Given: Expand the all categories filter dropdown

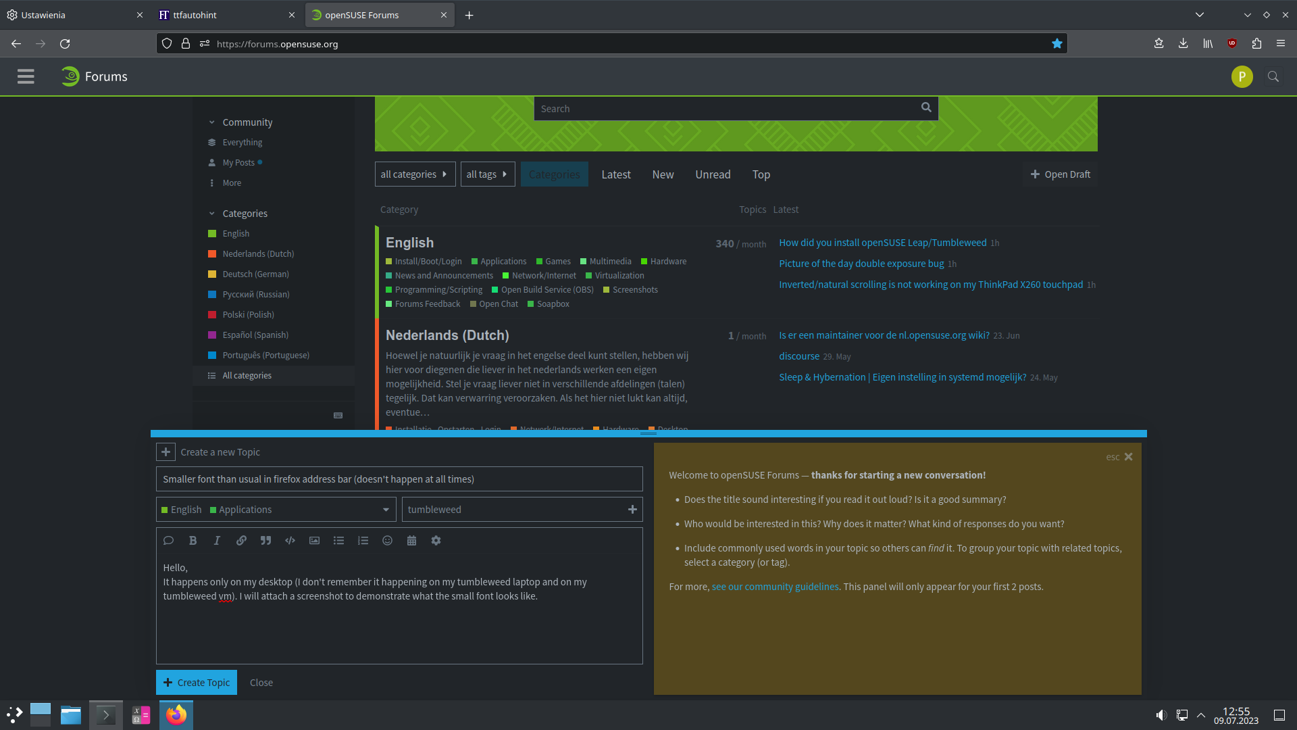Looking at the screenshot, I should click(x=415, y=174).
